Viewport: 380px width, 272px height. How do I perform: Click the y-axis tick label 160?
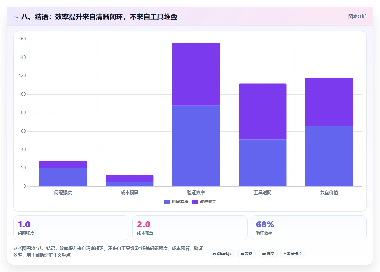coord(22,39)
